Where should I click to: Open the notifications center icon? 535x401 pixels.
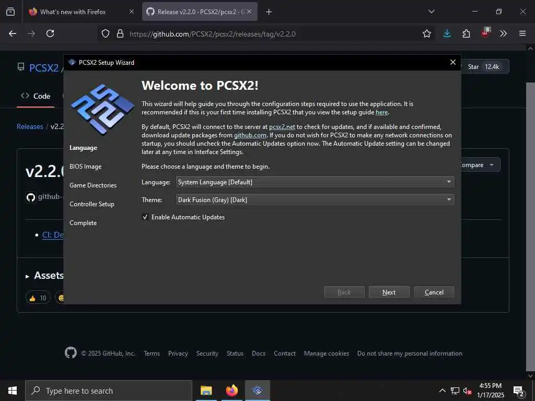tap(519, 391)
